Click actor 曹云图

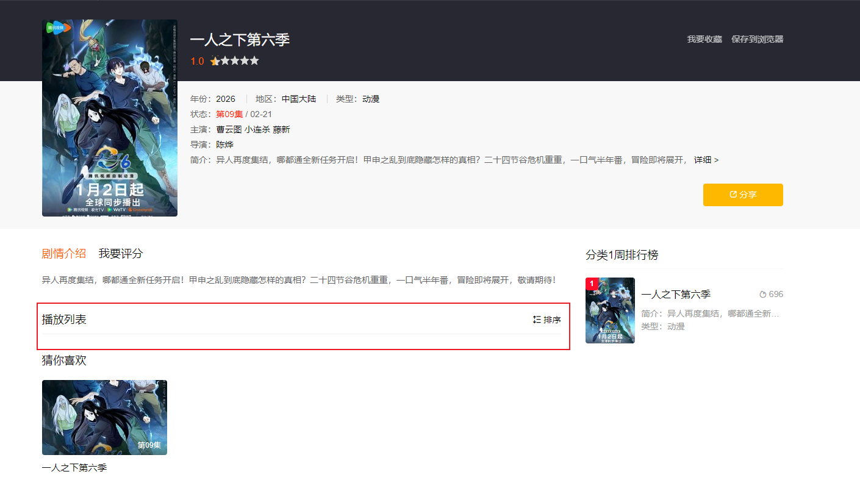coord(229,129)
